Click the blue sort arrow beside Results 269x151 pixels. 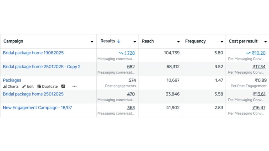119,41
